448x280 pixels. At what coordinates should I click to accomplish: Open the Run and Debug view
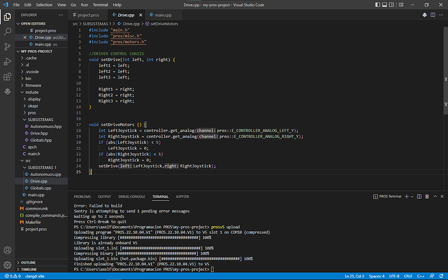point(7,62)
